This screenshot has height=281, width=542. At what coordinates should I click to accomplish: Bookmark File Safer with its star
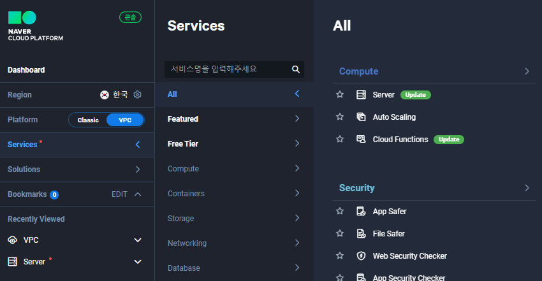[x=340, y=233]
